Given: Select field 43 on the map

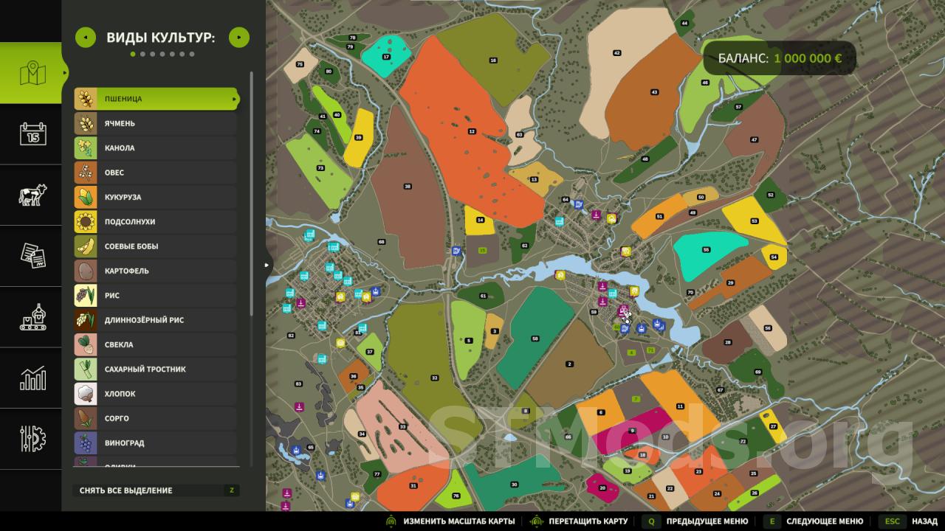Looking at the screenshot, I should pos(654,92).
